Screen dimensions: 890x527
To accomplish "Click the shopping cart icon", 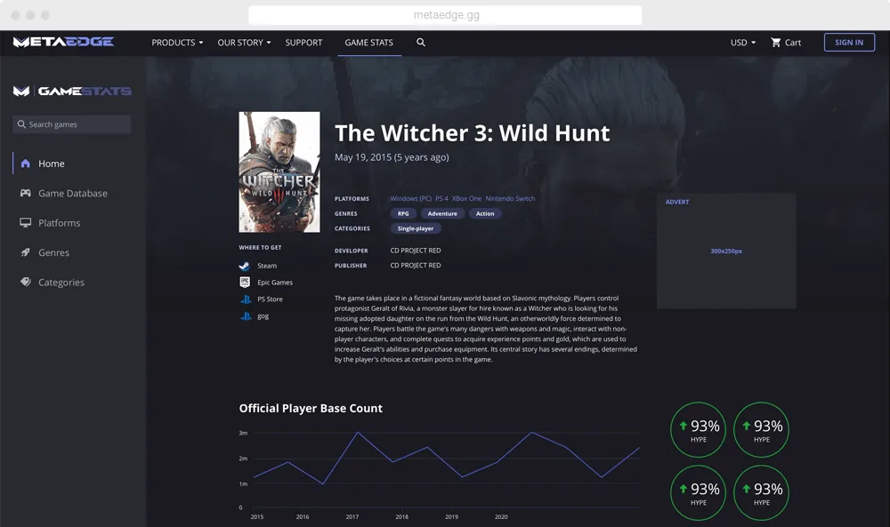I will 775,43.
